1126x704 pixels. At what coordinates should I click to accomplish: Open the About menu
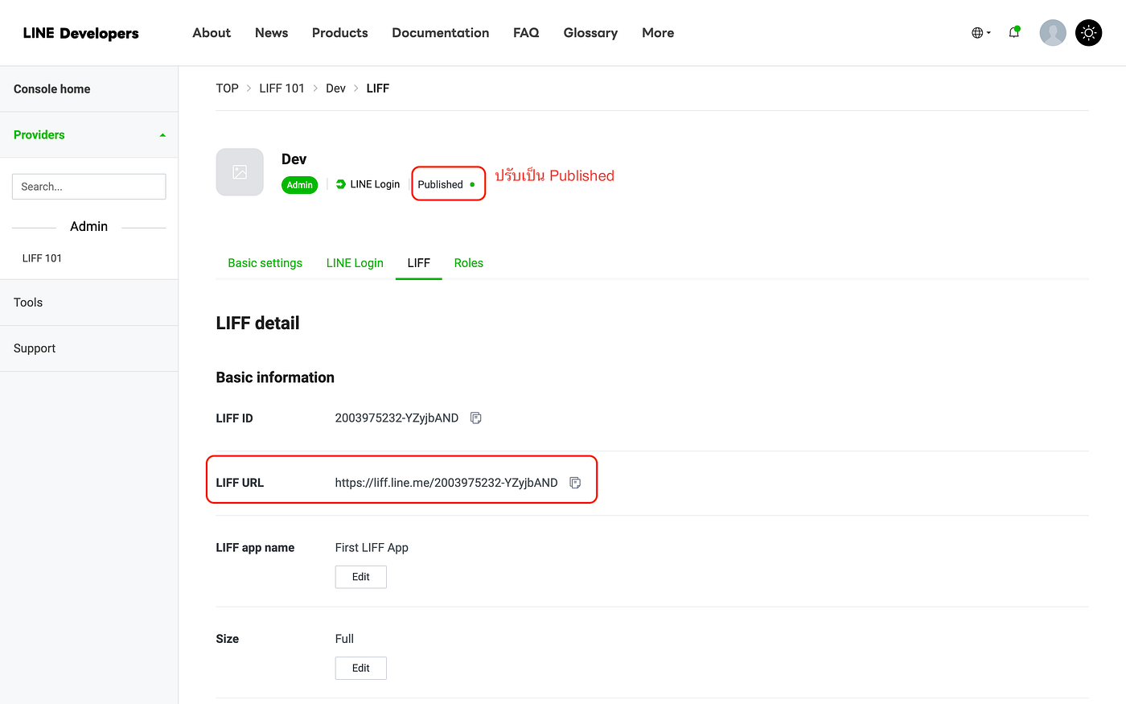[212, 33]
